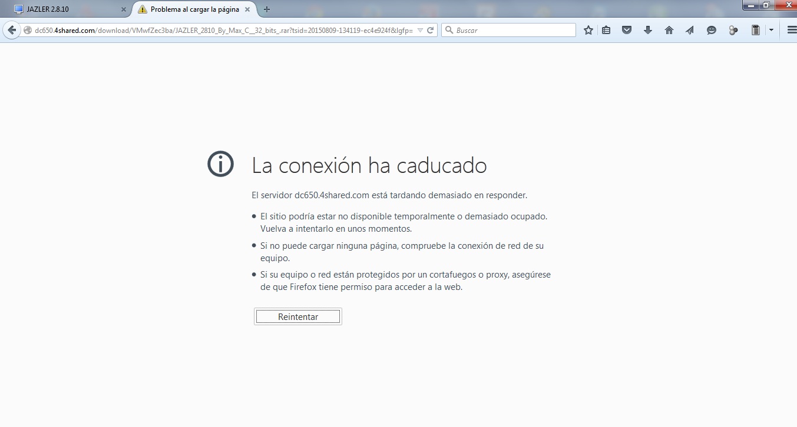Click the site identity globe icon
This screenshot has height=427, width=797.
click(28, 31)
